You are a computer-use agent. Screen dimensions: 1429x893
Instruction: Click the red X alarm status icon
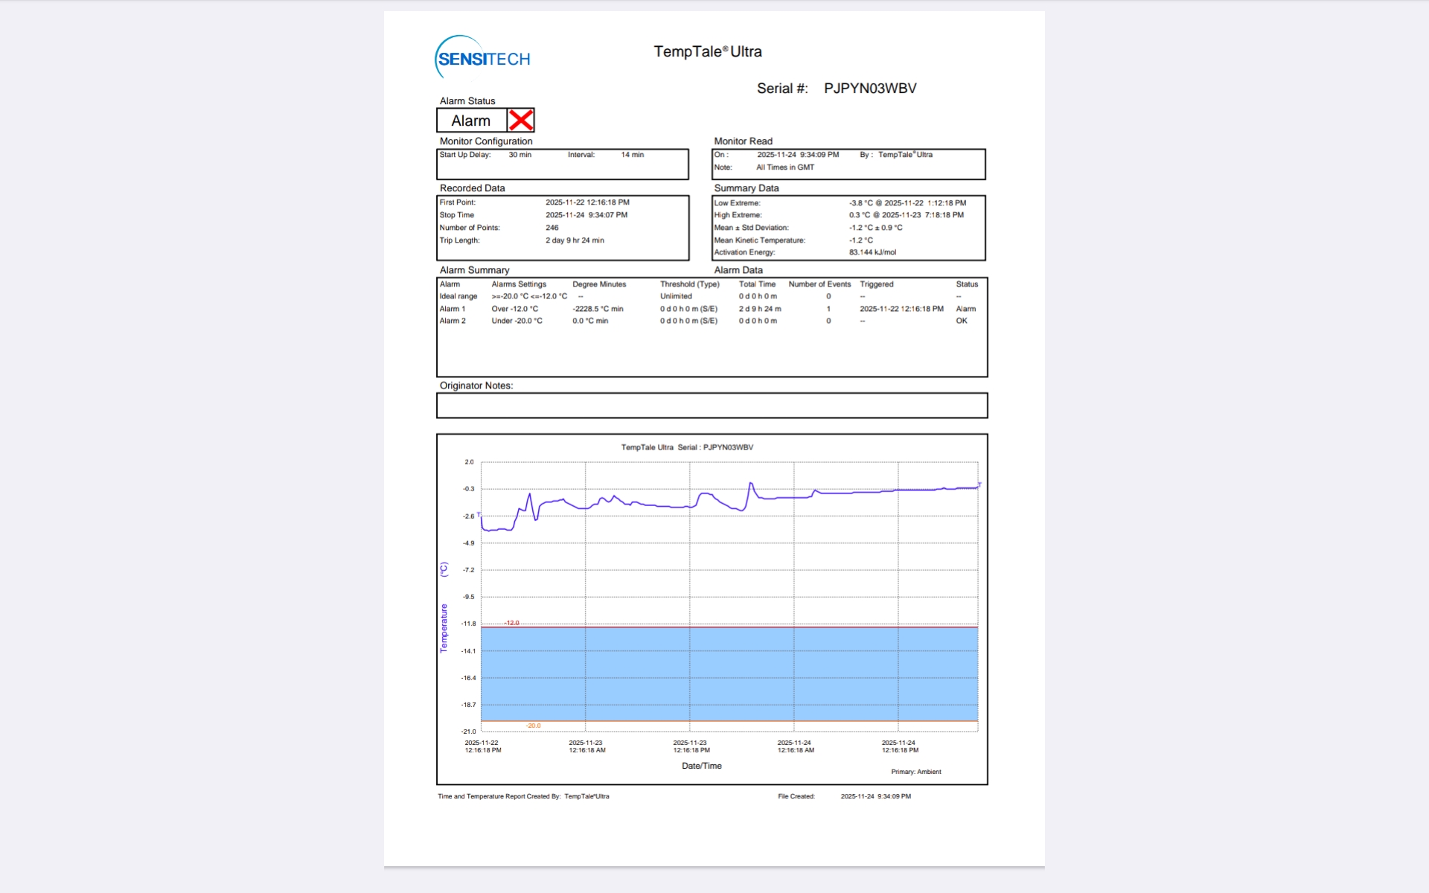tap(521, 120)
